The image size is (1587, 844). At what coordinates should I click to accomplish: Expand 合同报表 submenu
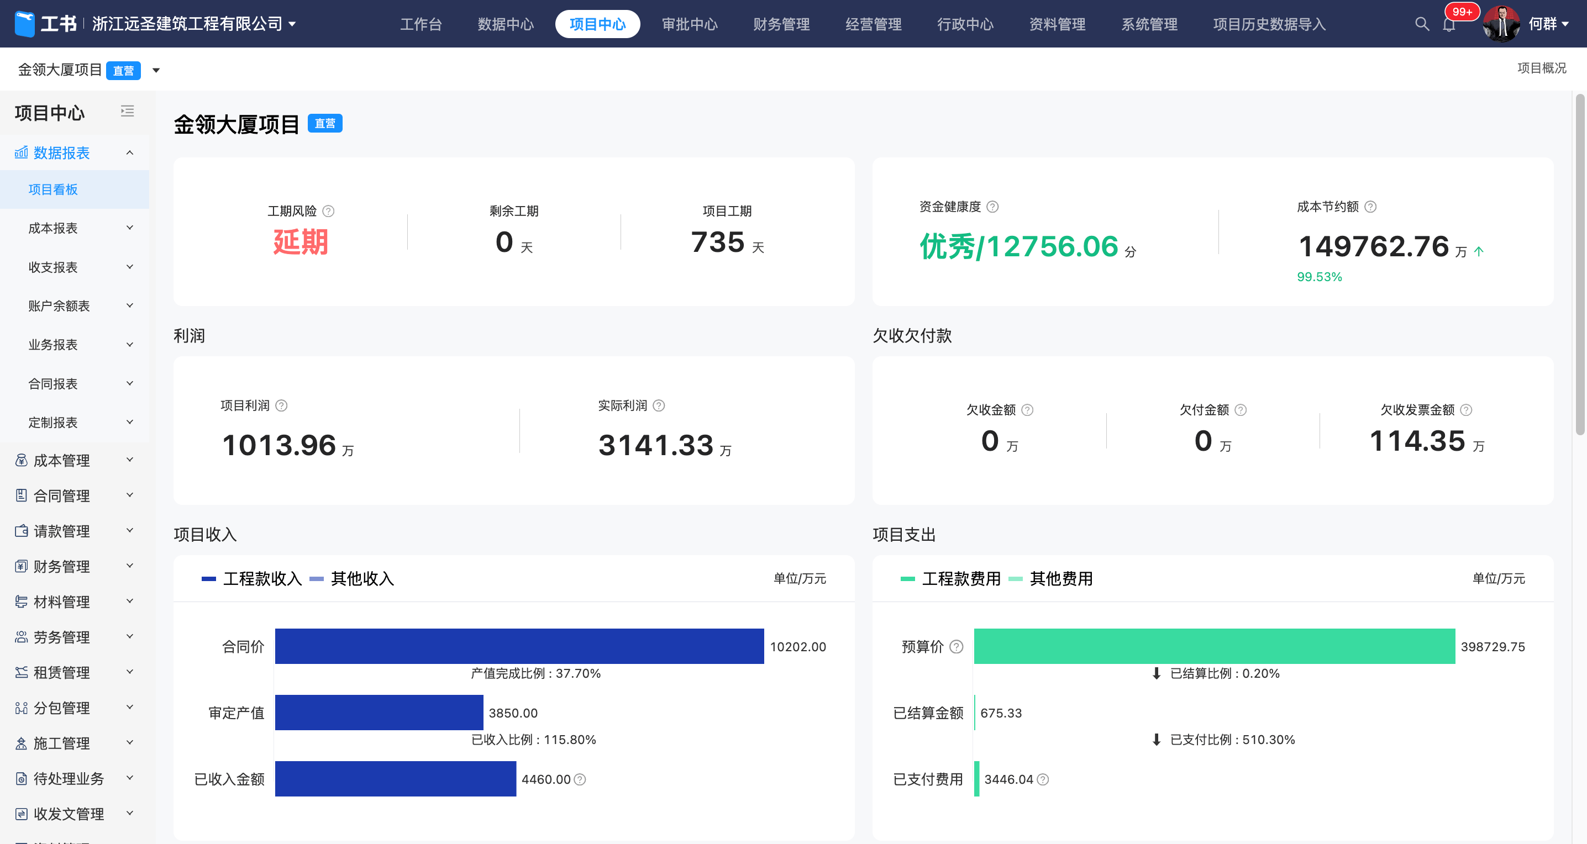point(129,383)
